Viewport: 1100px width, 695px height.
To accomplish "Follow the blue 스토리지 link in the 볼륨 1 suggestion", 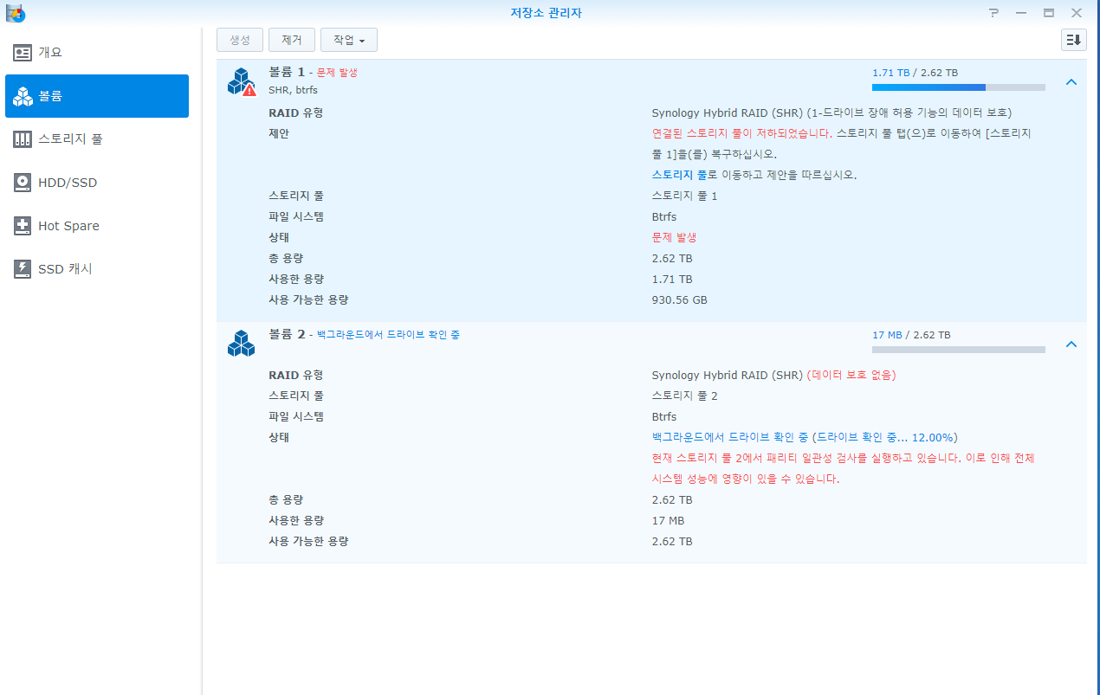I will click(x=672, y=175).
